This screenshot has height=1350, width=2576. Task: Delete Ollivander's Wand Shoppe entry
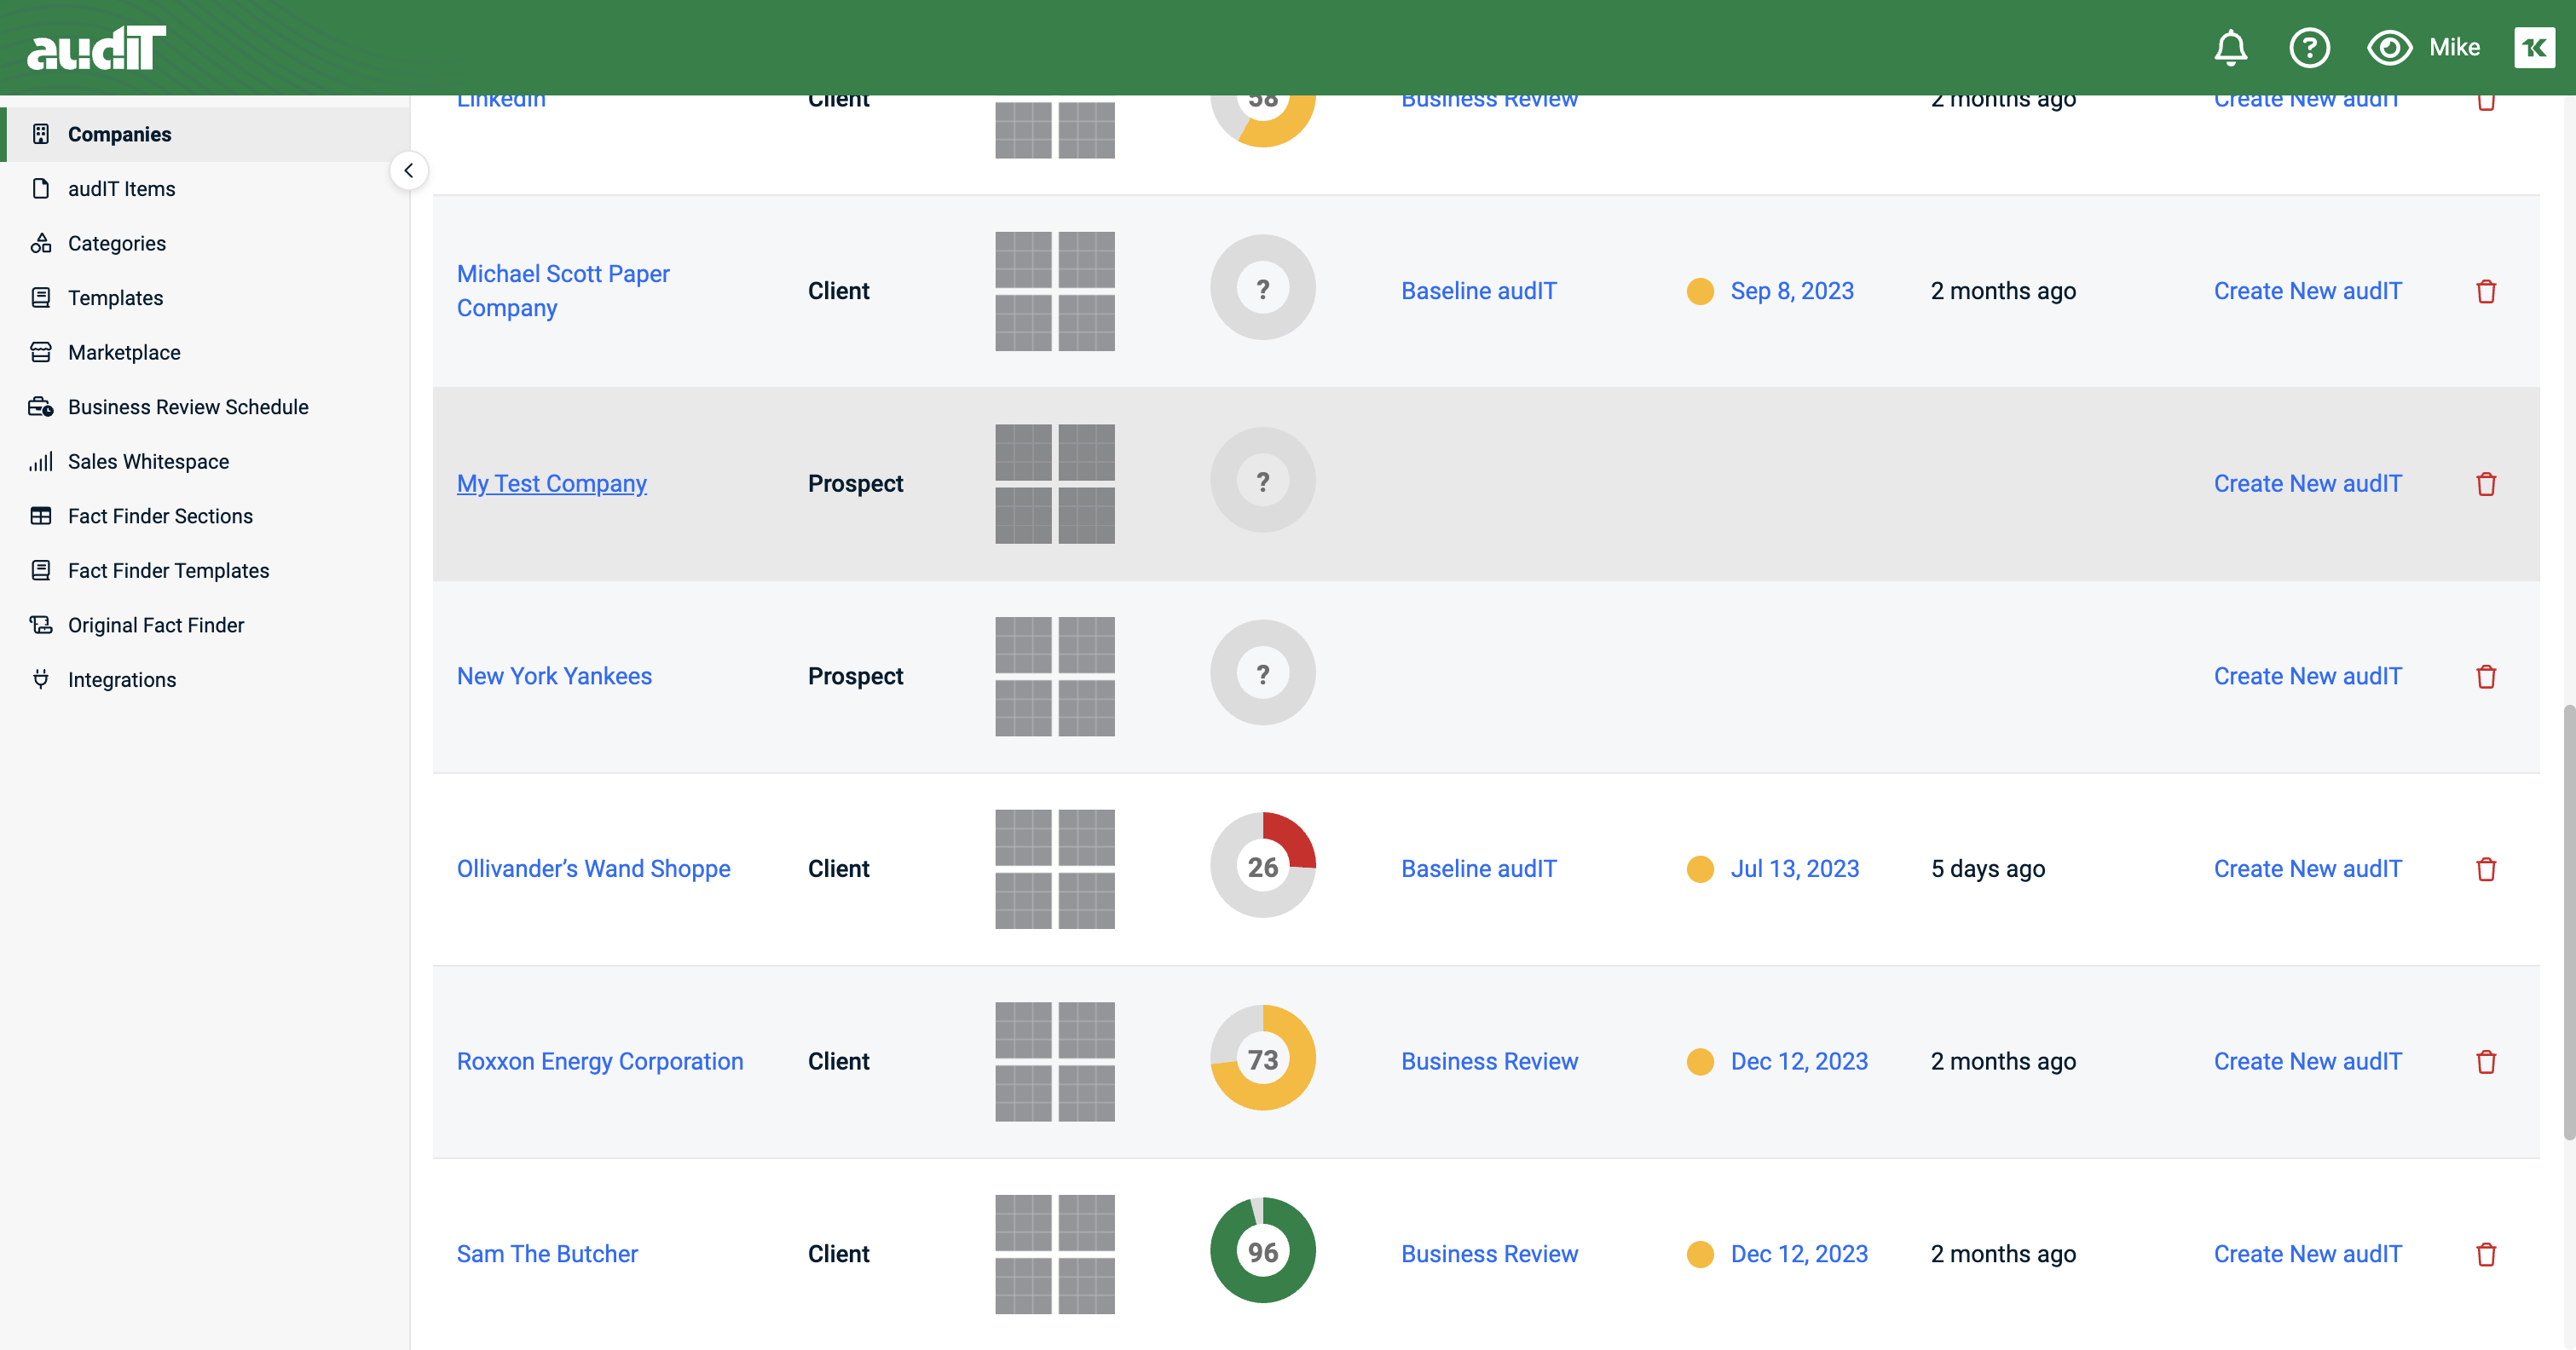click(2486, 869)
